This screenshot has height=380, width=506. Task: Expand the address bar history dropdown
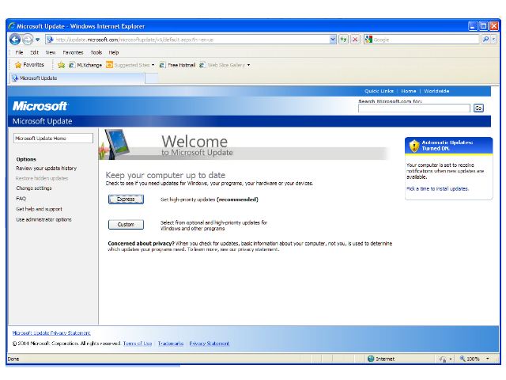point(333,40)
